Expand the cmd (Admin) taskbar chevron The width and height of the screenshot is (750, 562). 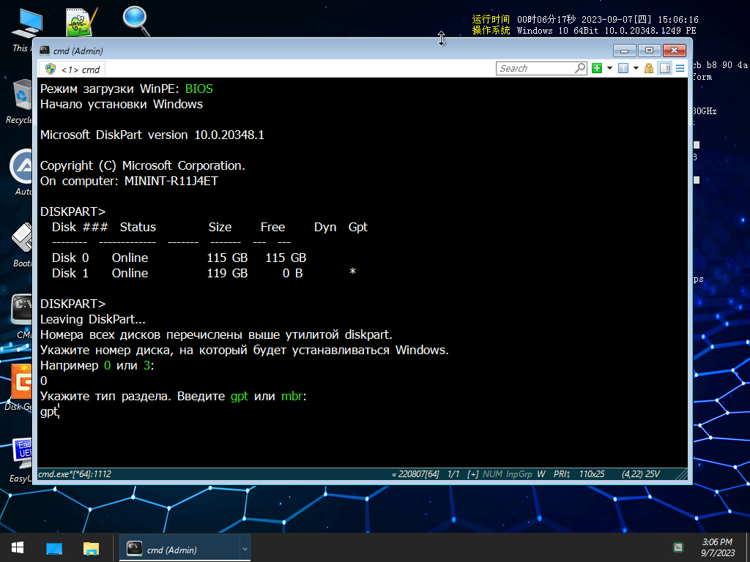pyautogui.click(x=245, y=549)
